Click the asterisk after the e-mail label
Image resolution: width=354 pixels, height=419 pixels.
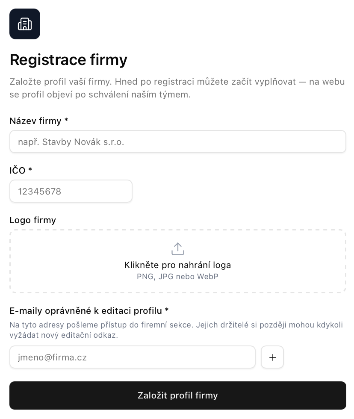click(x=167, y=310)
